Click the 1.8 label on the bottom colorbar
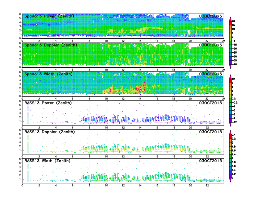Viewport: 257px width, 199px height. pyautogui.click(x=234, y=146)
